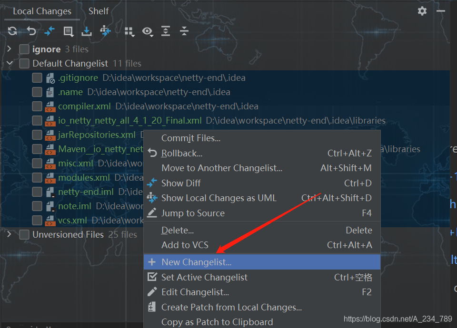The height and width of the screenshot is (328, 457).
Task: Click the Shelve changes download icon
Action: pyautogui.click(x=87, y=31)
